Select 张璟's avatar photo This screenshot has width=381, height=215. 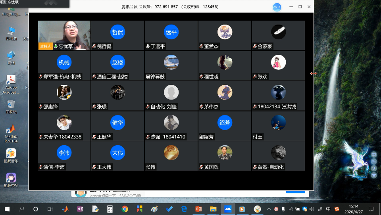tap(117, 92)
